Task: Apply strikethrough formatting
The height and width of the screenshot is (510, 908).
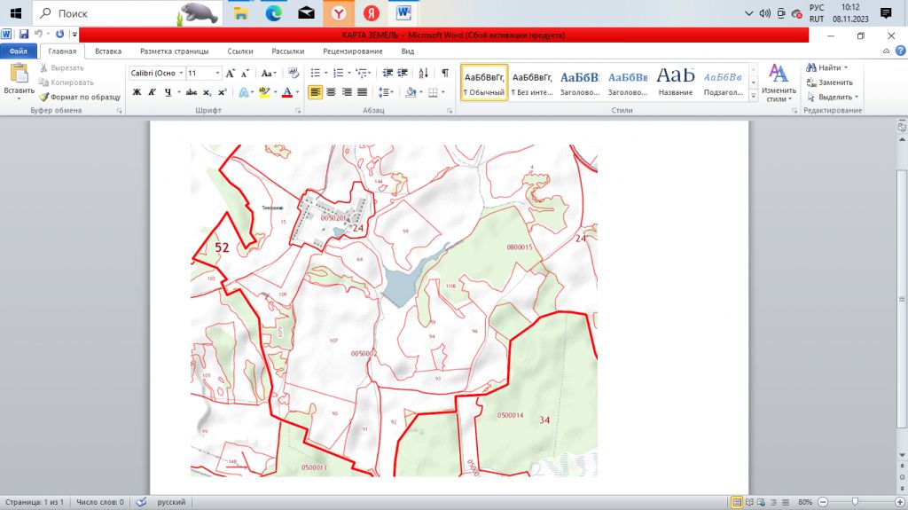Action: (192, 92)
